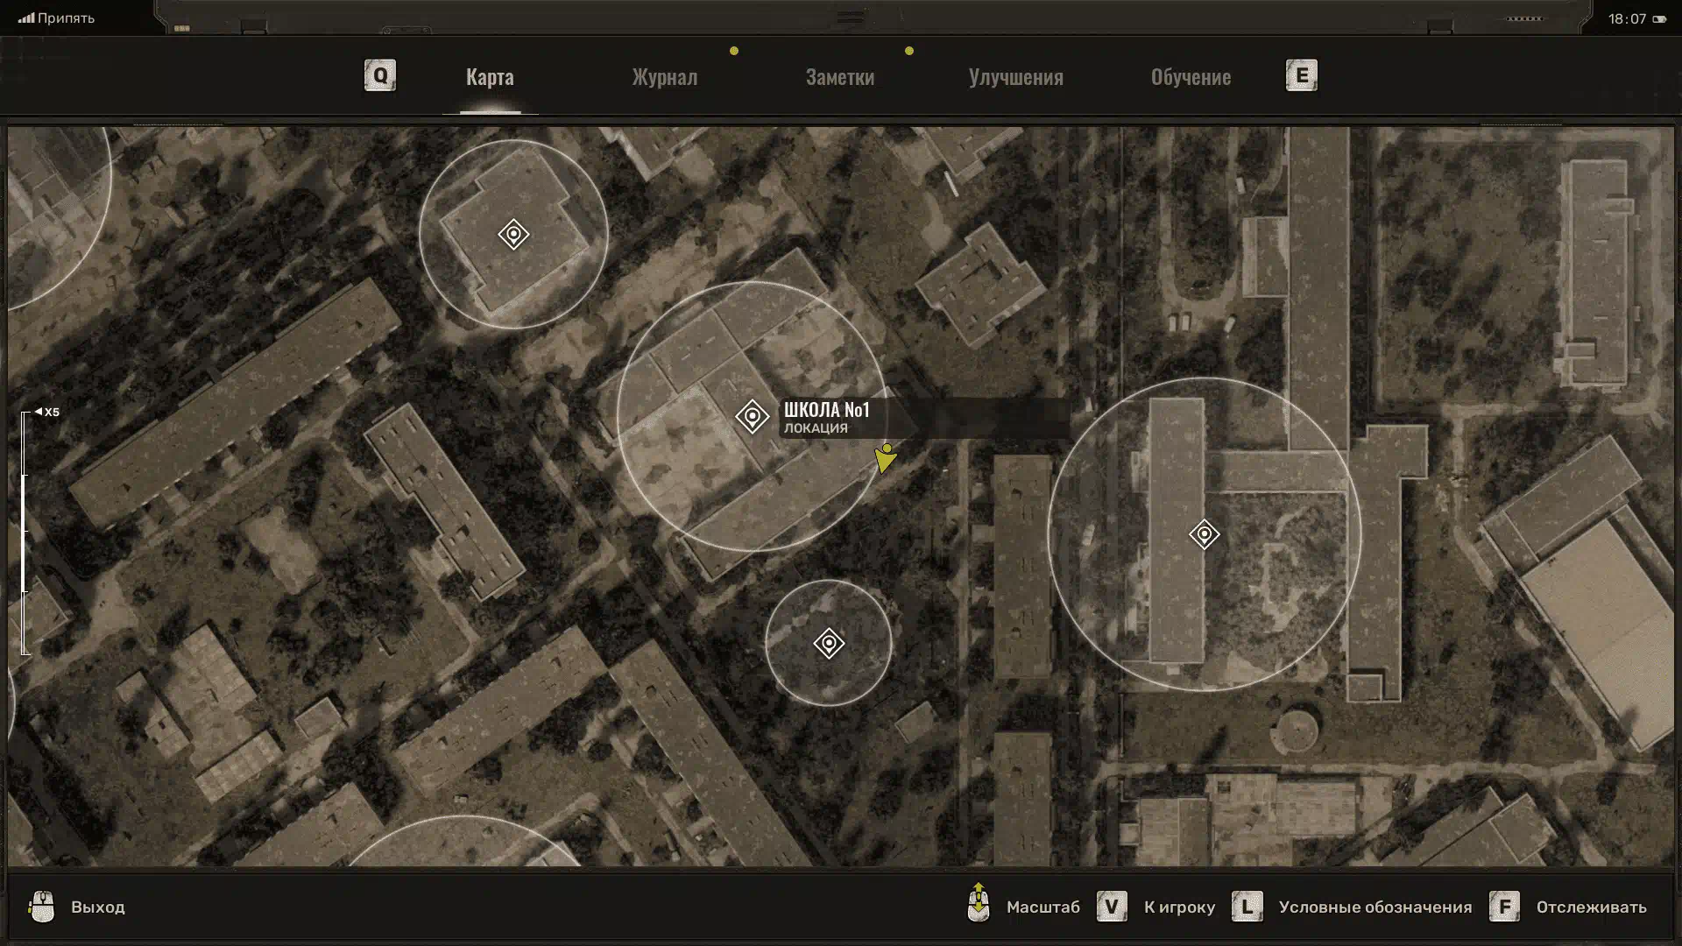This screenshot has width=1682, height=946.
Task: Open the Улучшения tab
Action: tap(1015, 77)
